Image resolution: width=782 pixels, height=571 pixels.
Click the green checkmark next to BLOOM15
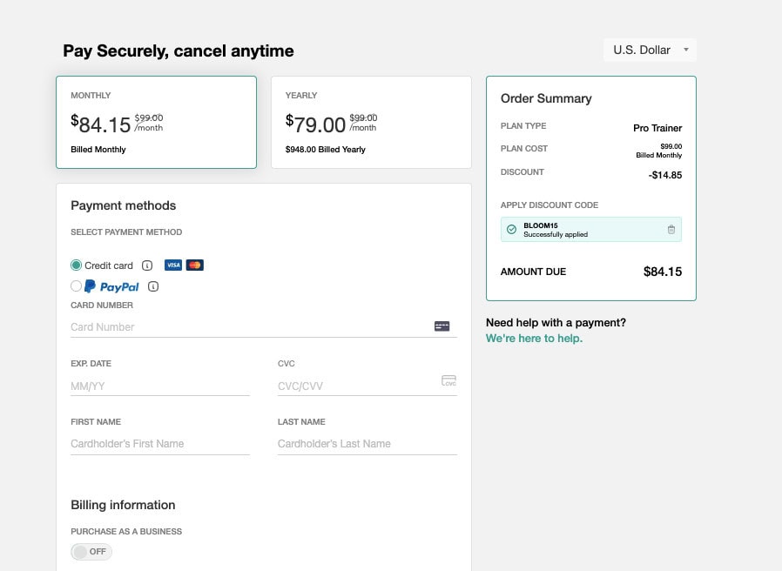click(x=511, y=230)
